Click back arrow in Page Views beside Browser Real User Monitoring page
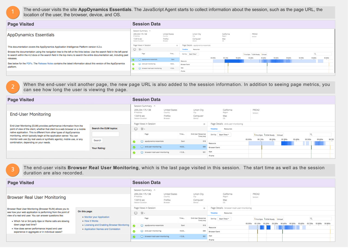The width and height of the screenshot is (348, 248). 204,208
